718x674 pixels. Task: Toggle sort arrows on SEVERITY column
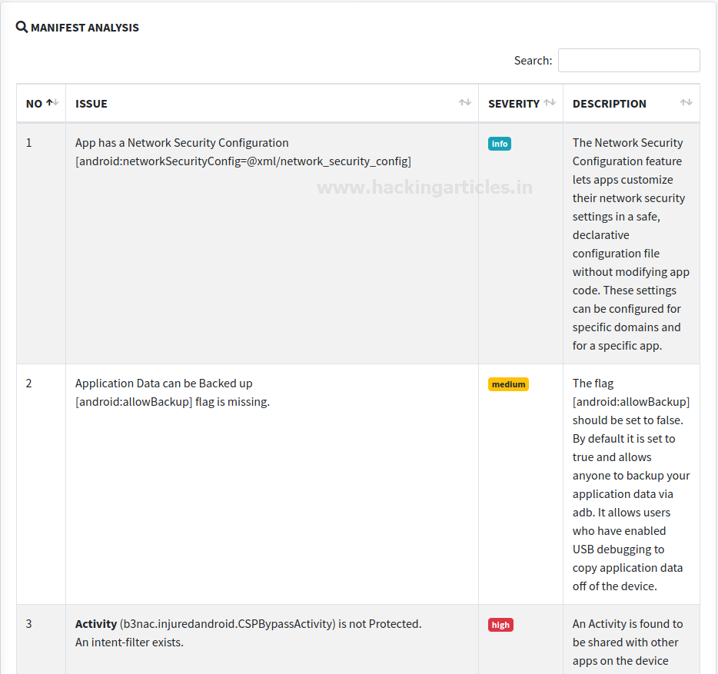click(549, 103)
